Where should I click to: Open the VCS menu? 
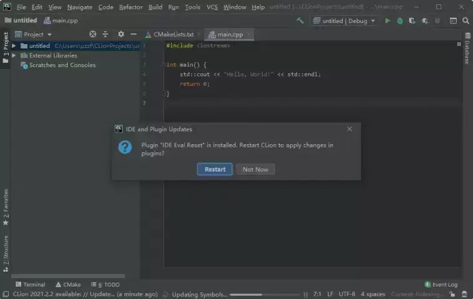[212, 7]
